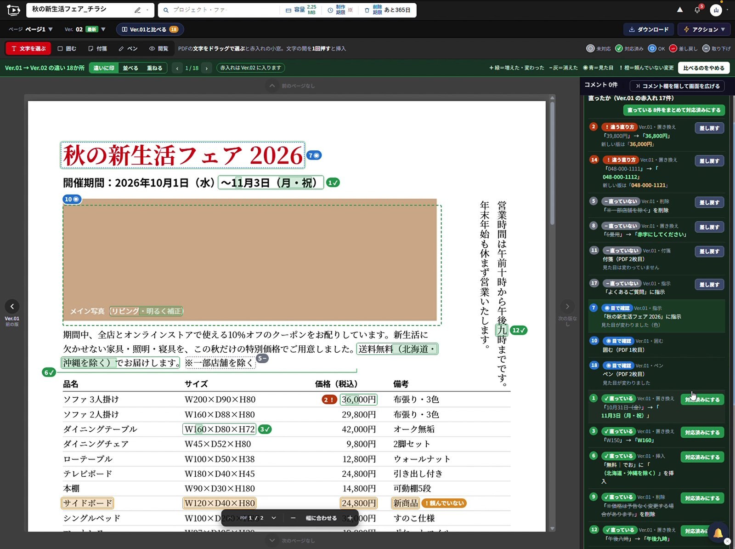Click the app logo in the top-left corner
This screenshot has height=549, width=735.
(14, 10)
